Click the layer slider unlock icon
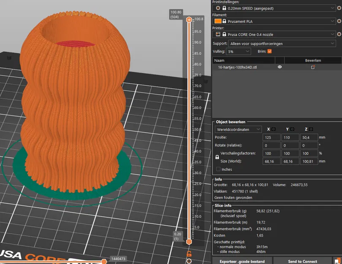 click(189, 253)
